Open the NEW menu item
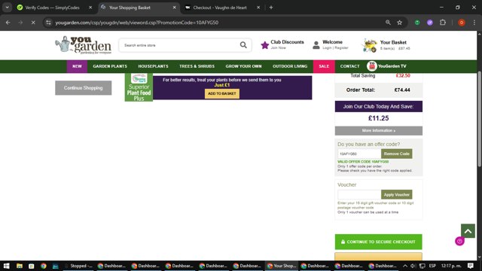Screen dimensions: 482x271 [x=77, y=66]
